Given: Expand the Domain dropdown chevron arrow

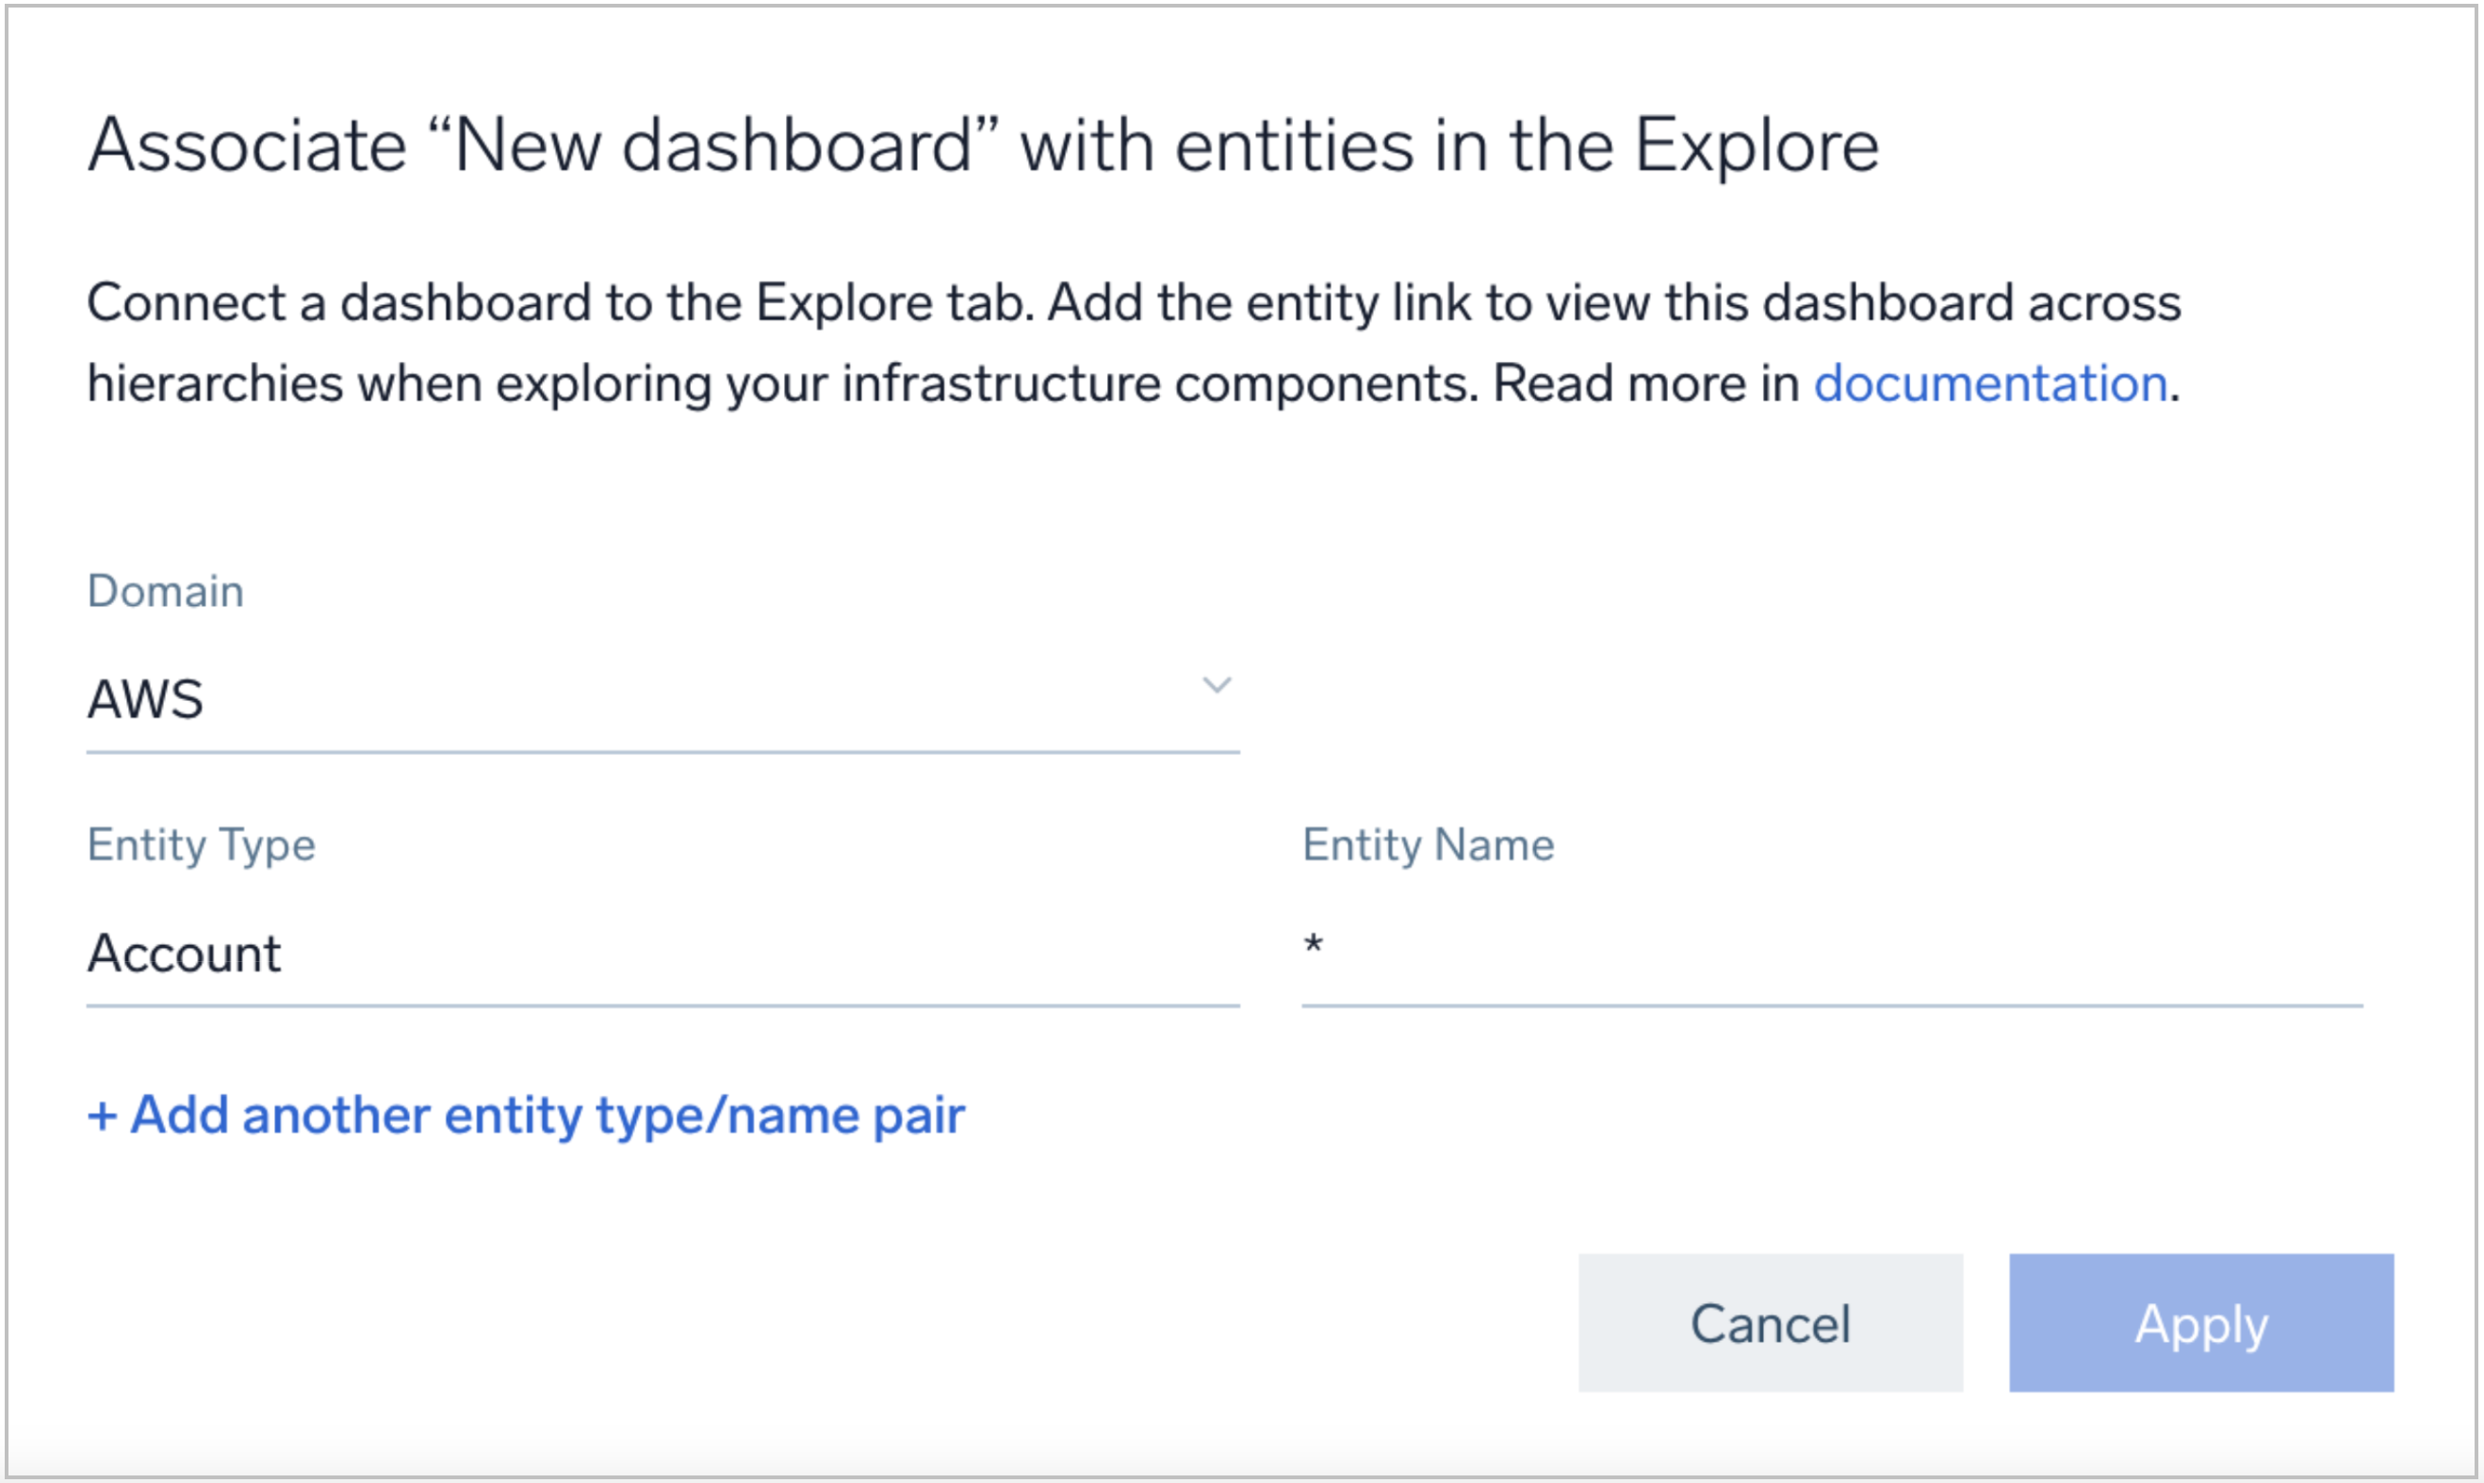Looking at the screenshot, I should (x=1216, y=686).
